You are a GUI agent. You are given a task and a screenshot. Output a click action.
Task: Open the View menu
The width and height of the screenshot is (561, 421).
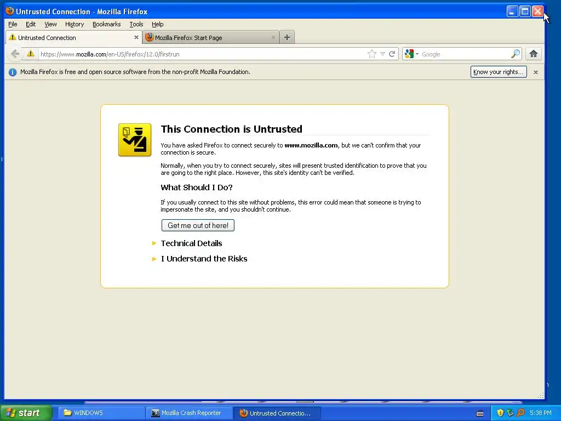[x=50, y=24]
